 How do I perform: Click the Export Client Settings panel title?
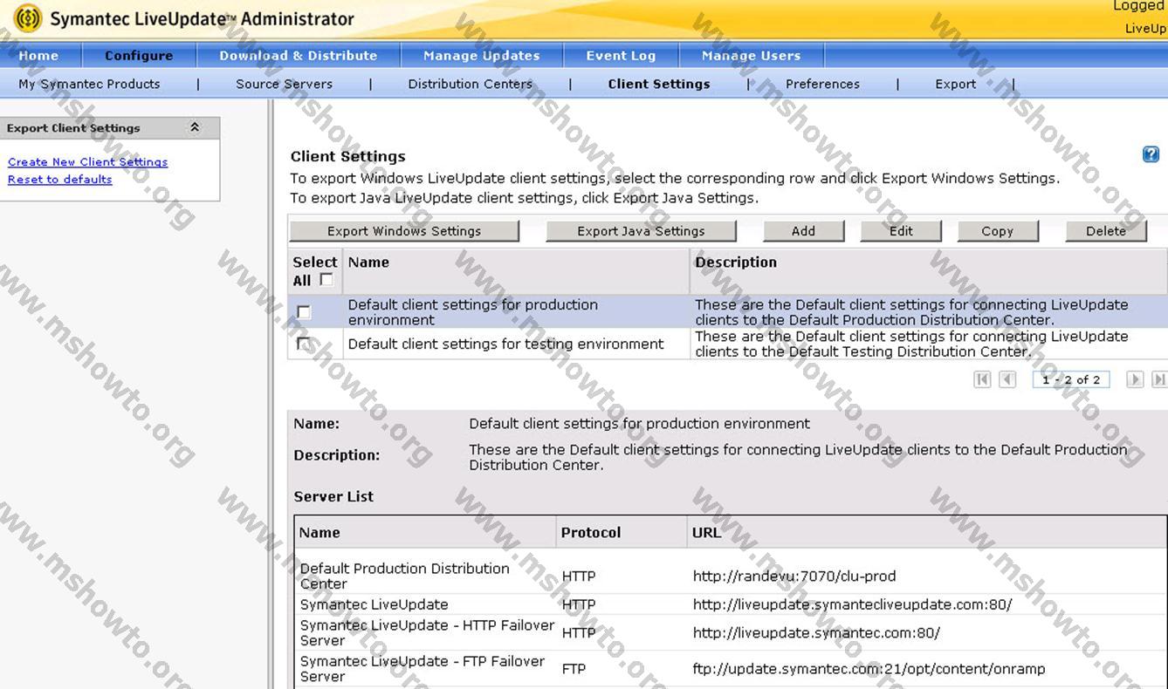(x=73, y=127)
